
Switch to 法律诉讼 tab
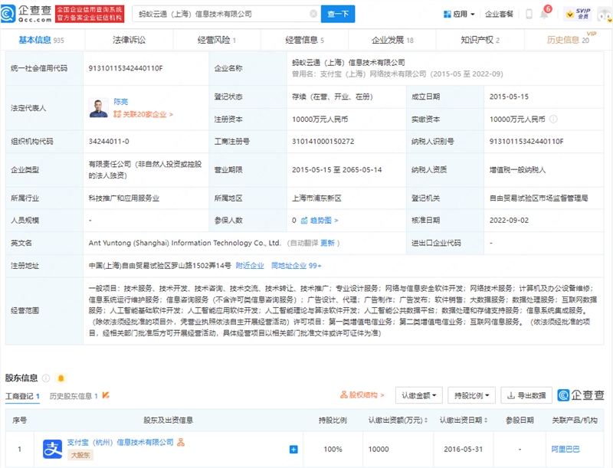129,40
